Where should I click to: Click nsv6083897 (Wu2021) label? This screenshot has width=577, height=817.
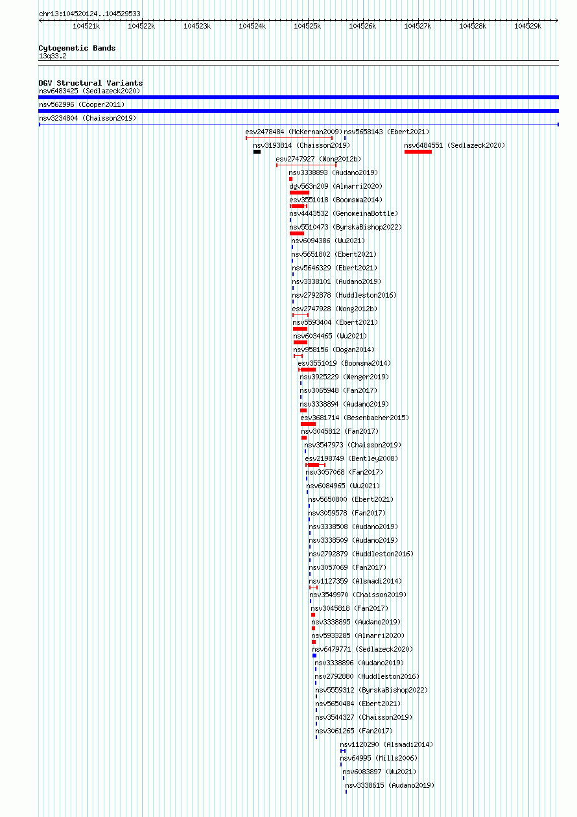pyautogui.click(x=379, y=772)
